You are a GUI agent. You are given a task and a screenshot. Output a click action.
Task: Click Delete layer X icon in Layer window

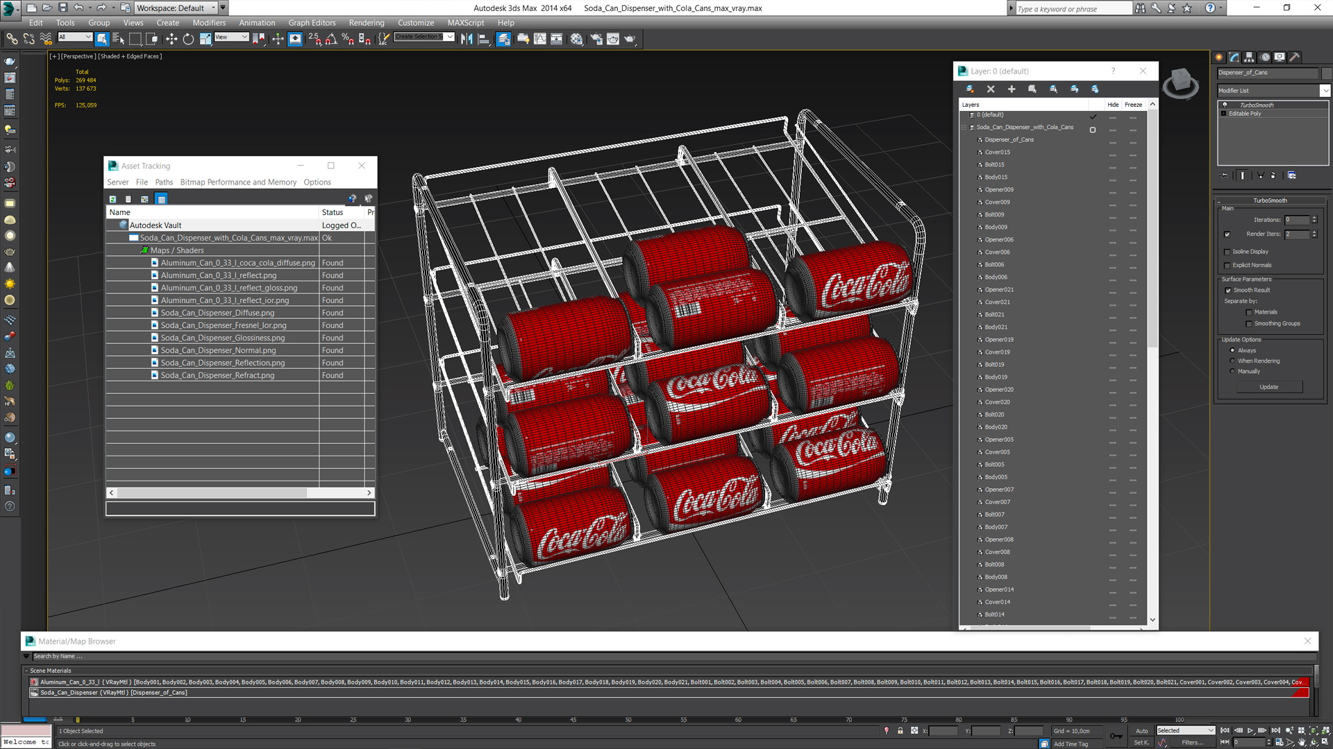click(x=991, y=89)
